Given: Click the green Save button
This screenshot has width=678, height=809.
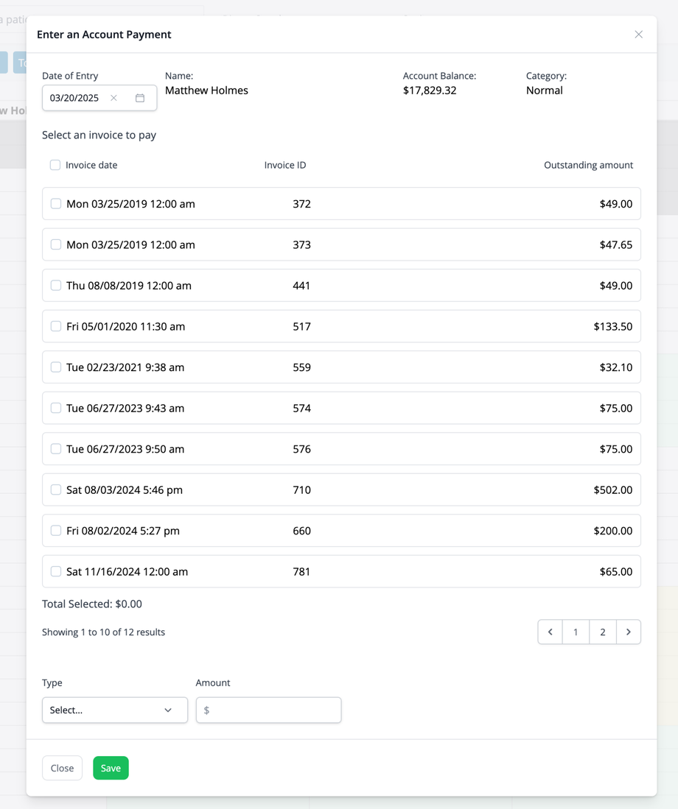Looking at the screenshot, I should 111,768.
